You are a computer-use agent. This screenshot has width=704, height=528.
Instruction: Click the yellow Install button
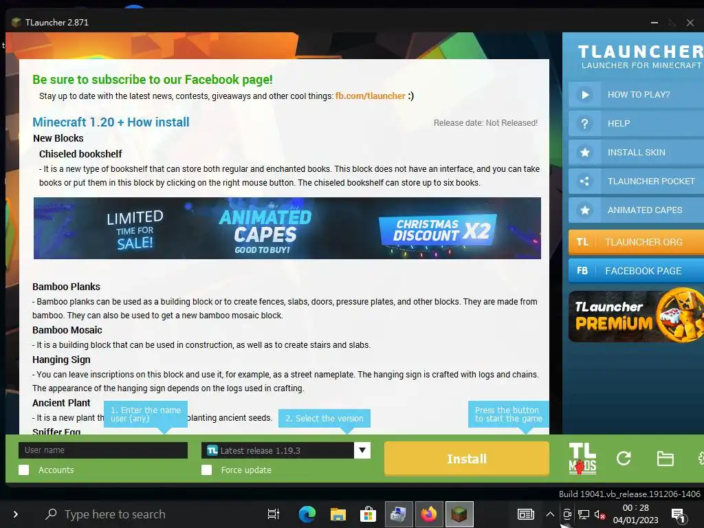[x=467, y=459]
